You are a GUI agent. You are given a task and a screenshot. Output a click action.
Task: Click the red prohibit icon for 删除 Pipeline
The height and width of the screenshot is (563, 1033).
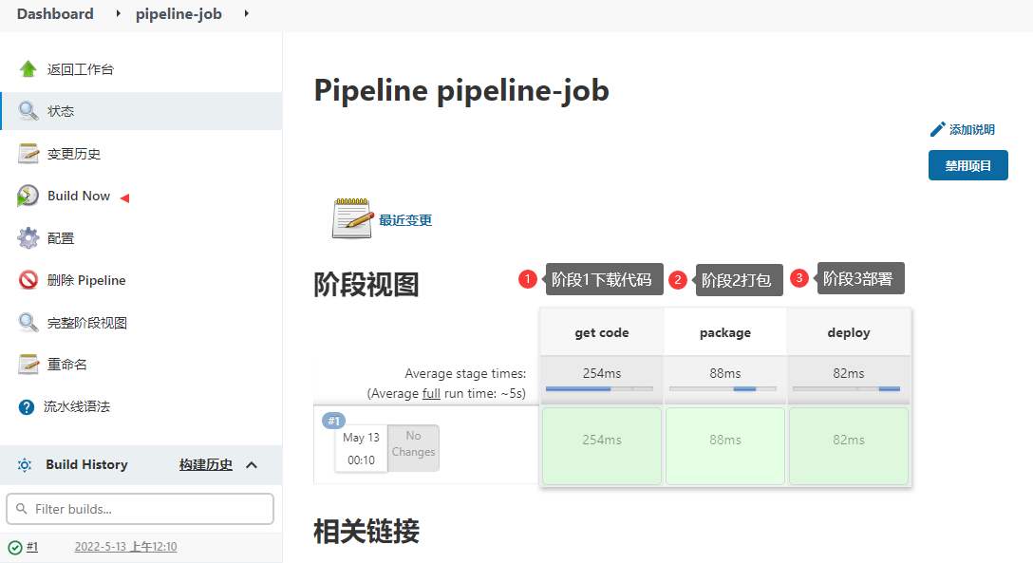coord(28,280)
